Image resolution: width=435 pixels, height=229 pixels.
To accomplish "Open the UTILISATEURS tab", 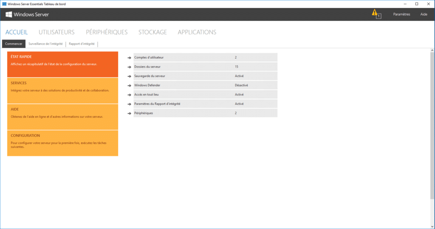I will [56, 32].
